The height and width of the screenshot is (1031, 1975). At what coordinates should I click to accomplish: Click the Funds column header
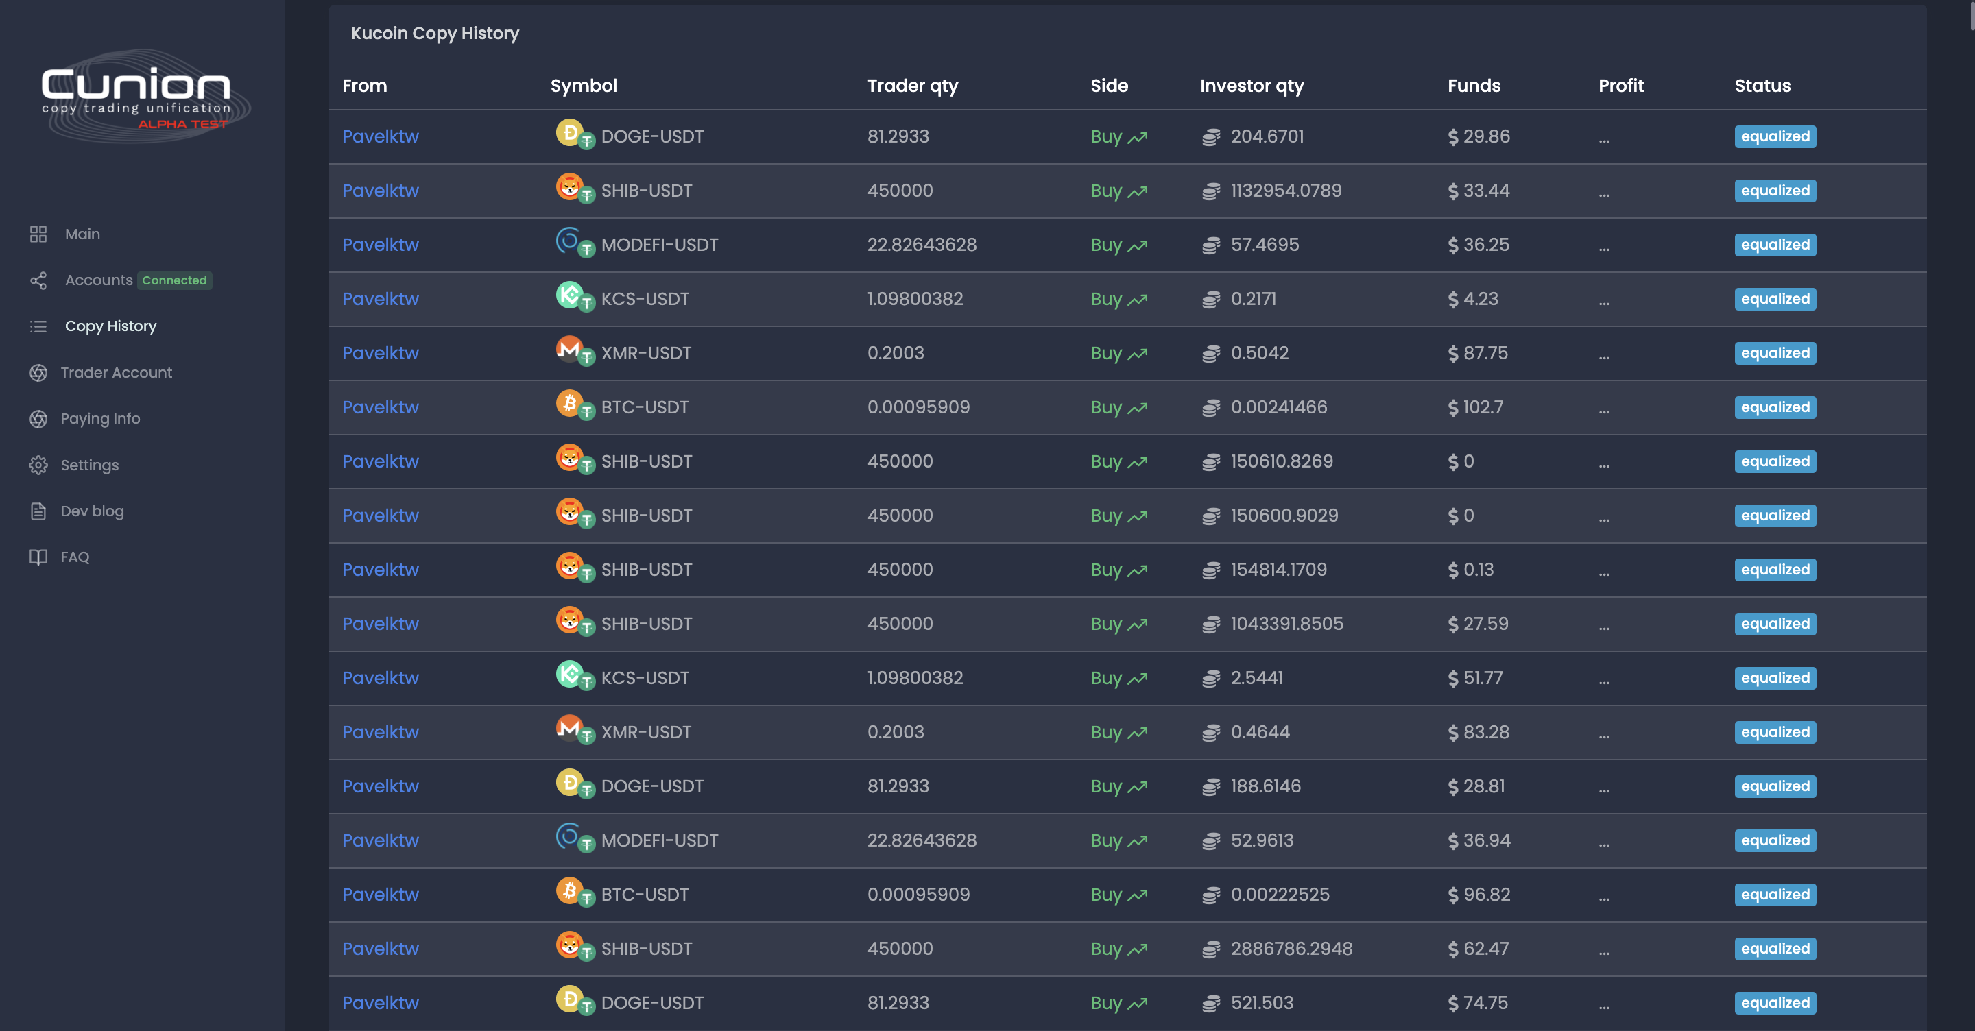[x=1474, y=86]
